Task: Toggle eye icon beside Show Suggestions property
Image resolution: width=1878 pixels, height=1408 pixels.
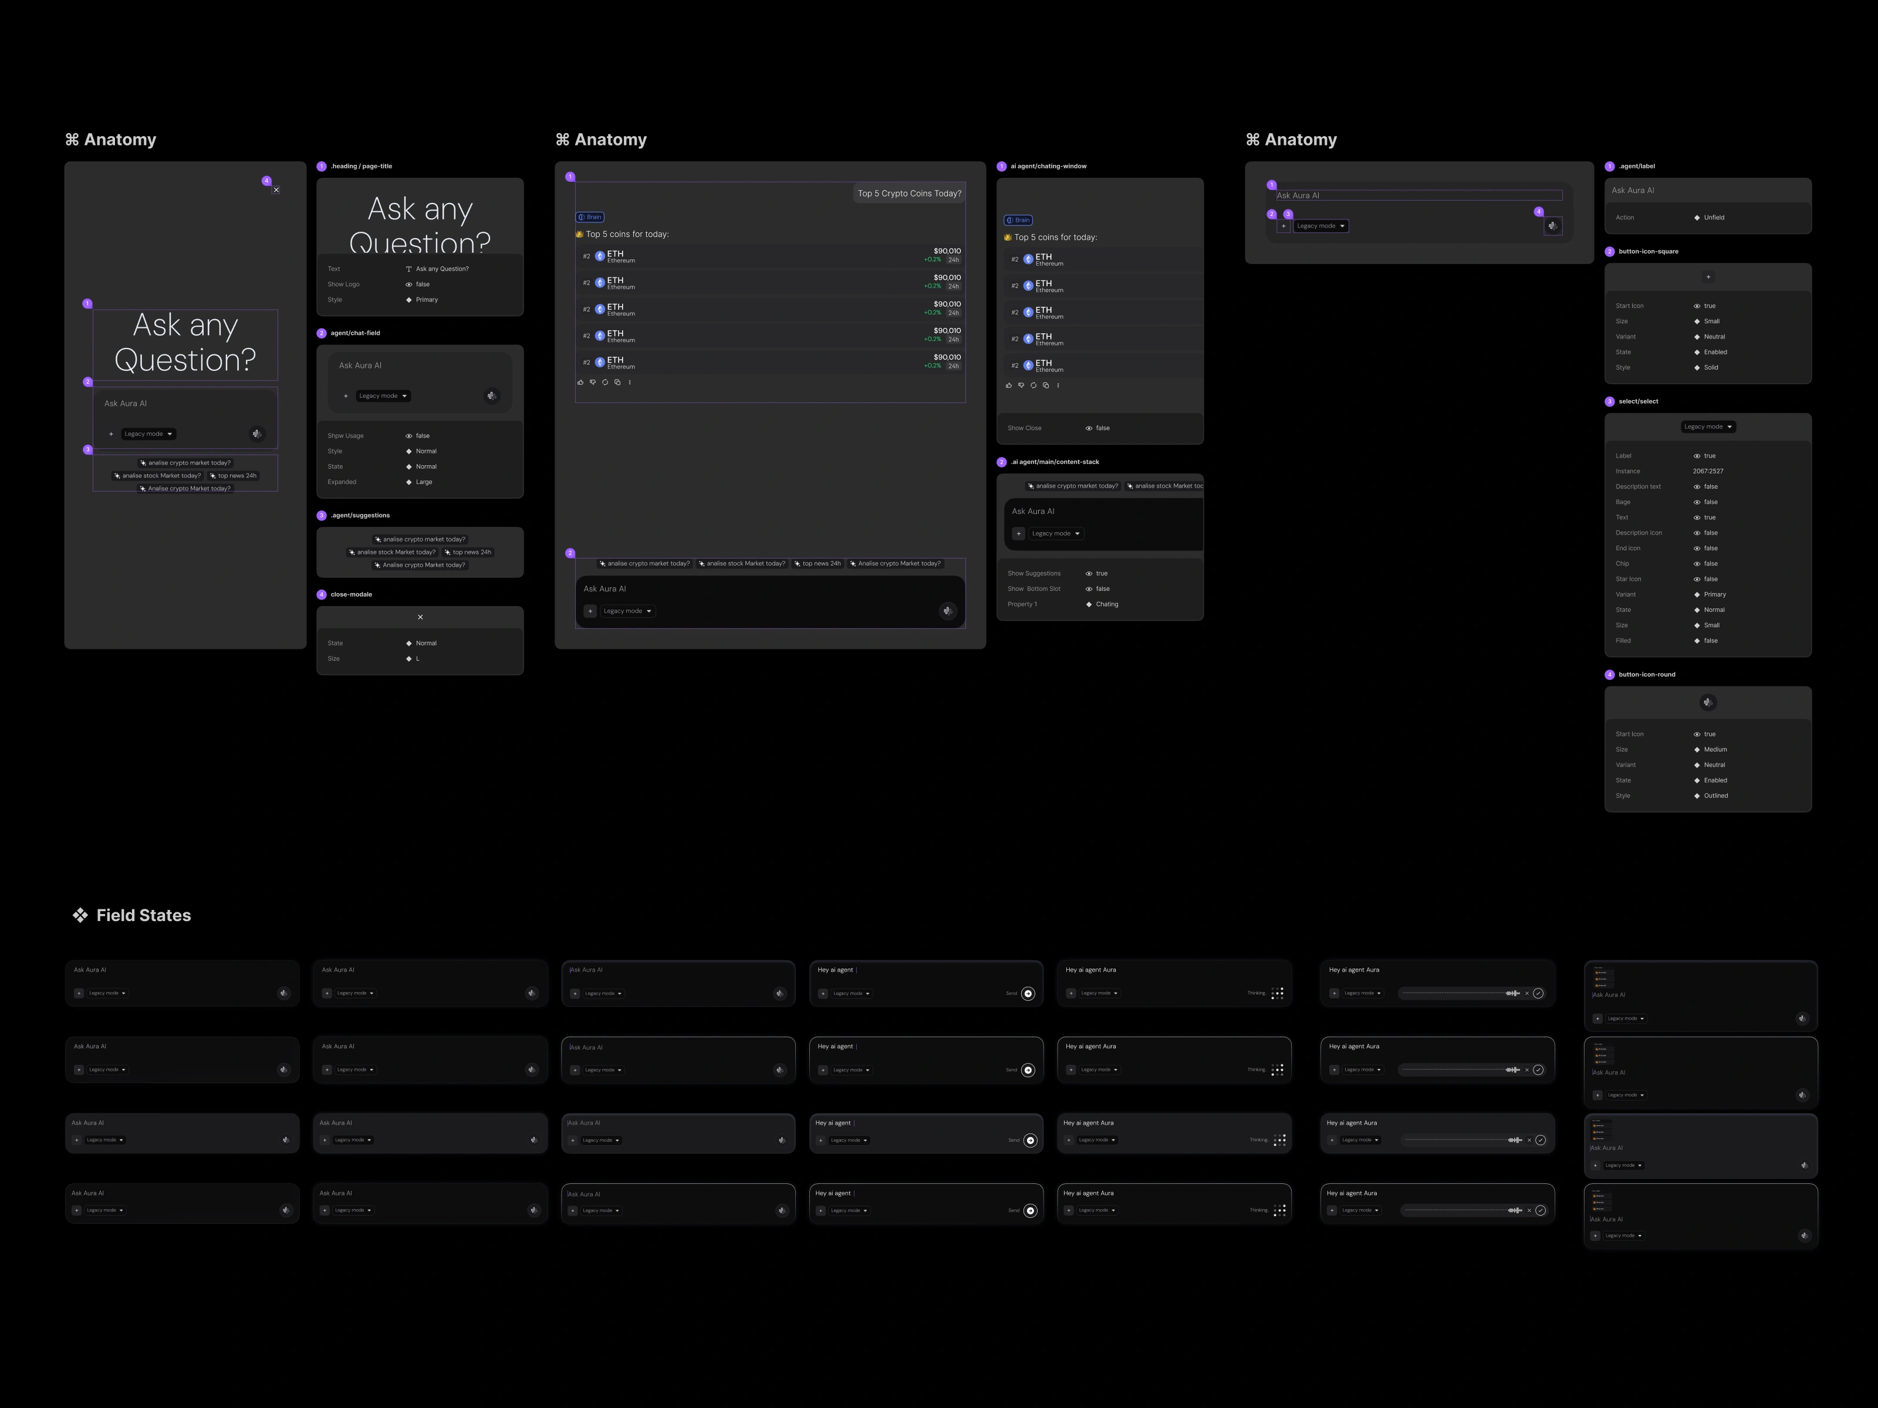Action: tap(1089, 574)
